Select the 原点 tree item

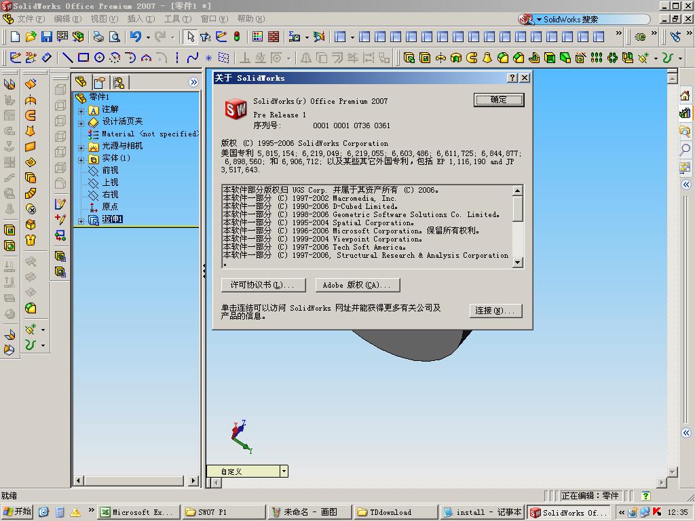click(x=110, y=206)
